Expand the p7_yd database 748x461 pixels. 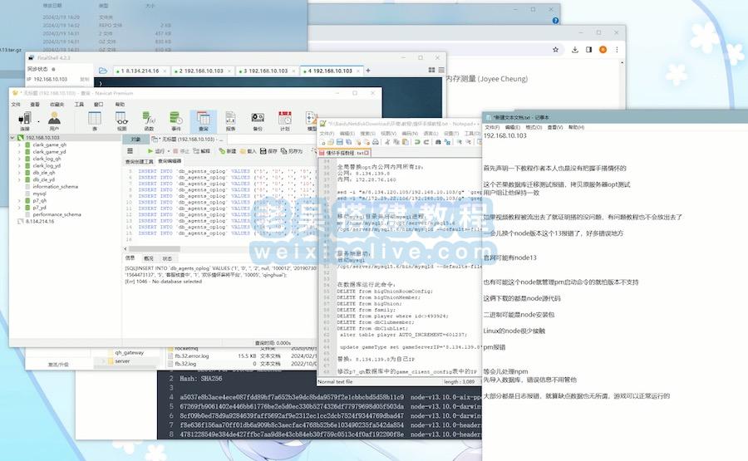pyautogui.click(x=20, y=208)
